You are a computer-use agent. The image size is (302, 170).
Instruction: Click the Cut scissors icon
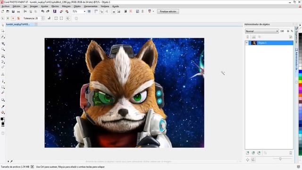click(25, 11)
